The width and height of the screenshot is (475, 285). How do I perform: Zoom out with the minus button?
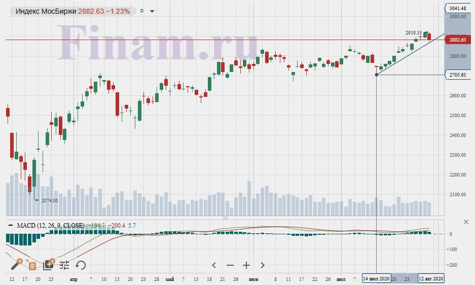click(230, 265)
